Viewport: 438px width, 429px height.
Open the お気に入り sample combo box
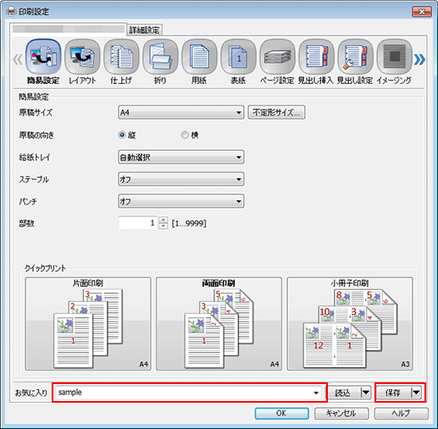point(189,393)
